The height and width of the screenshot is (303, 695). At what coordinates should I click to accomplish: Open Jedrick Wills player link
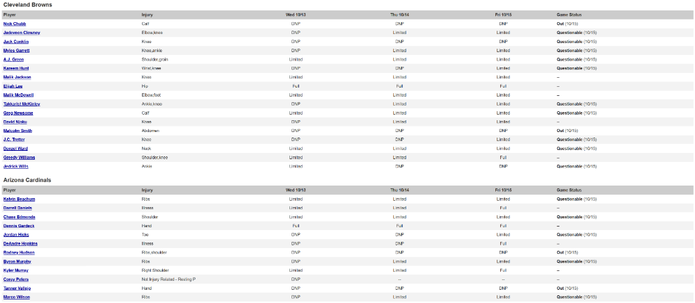[16, 166]
